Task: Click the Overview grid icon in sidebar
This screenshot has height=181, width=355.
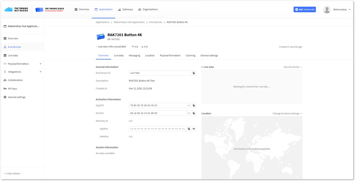Action: 5,39
